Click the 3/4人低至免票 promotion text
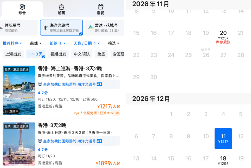This screenshot has height=168, width=251. pos(86,113)
